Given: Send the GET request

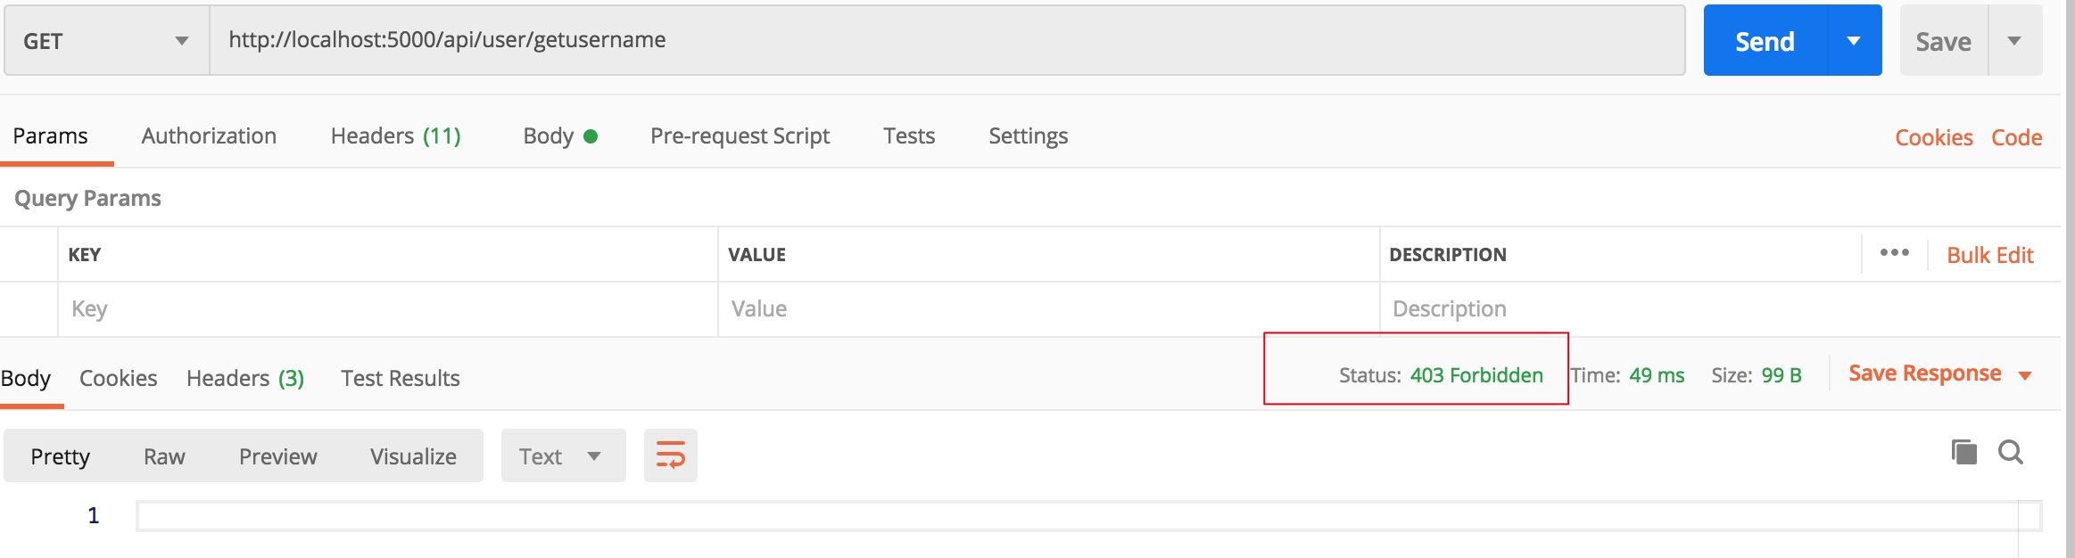Looking at the screenshot, I should coord(1764,41).
